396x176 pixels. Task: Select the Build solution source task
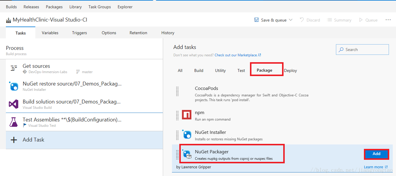(84, 104)
